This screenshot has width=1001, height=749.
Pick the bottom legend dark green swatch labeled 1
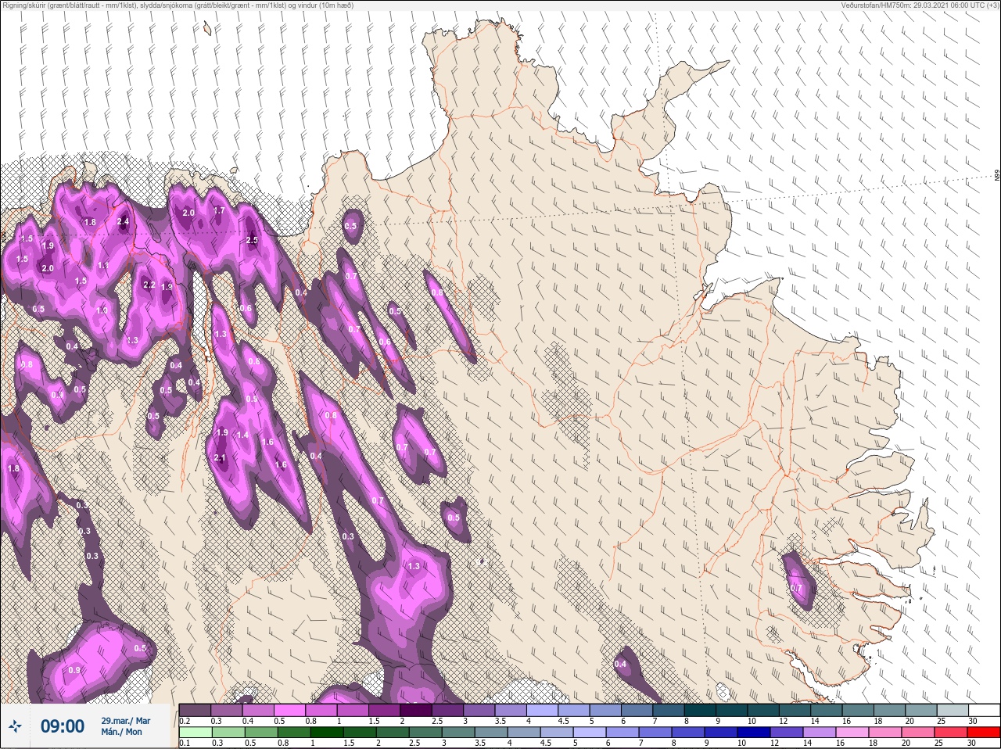(x=326, y=733)
